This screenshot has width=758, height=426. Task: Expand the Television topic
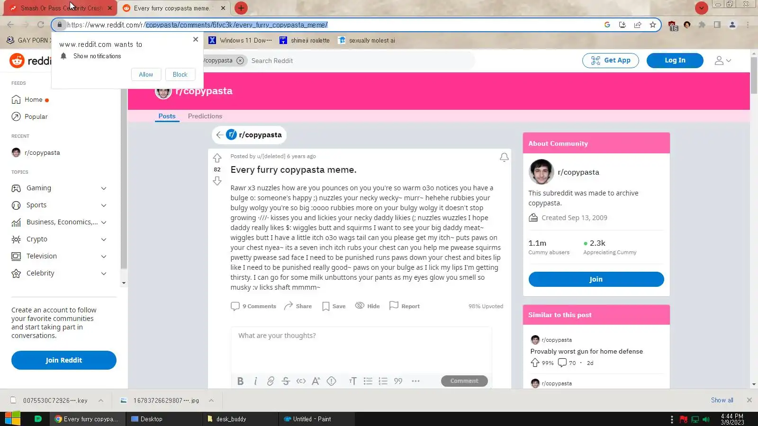[104, 257]
